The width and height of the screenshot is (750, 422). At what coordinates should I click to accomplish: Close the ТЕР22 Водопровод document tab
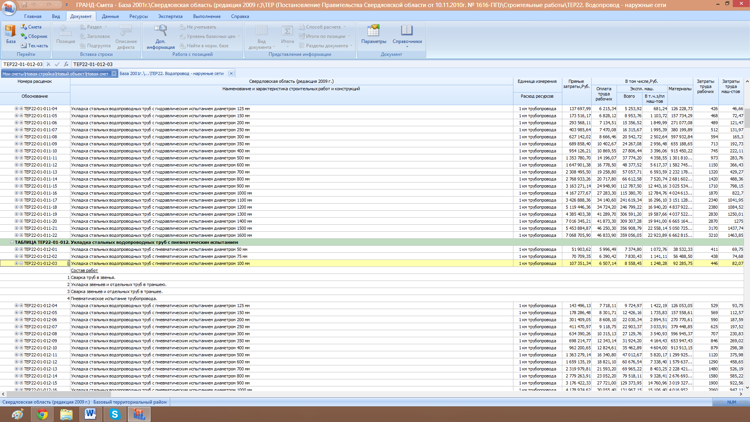(x=231, y=73)
